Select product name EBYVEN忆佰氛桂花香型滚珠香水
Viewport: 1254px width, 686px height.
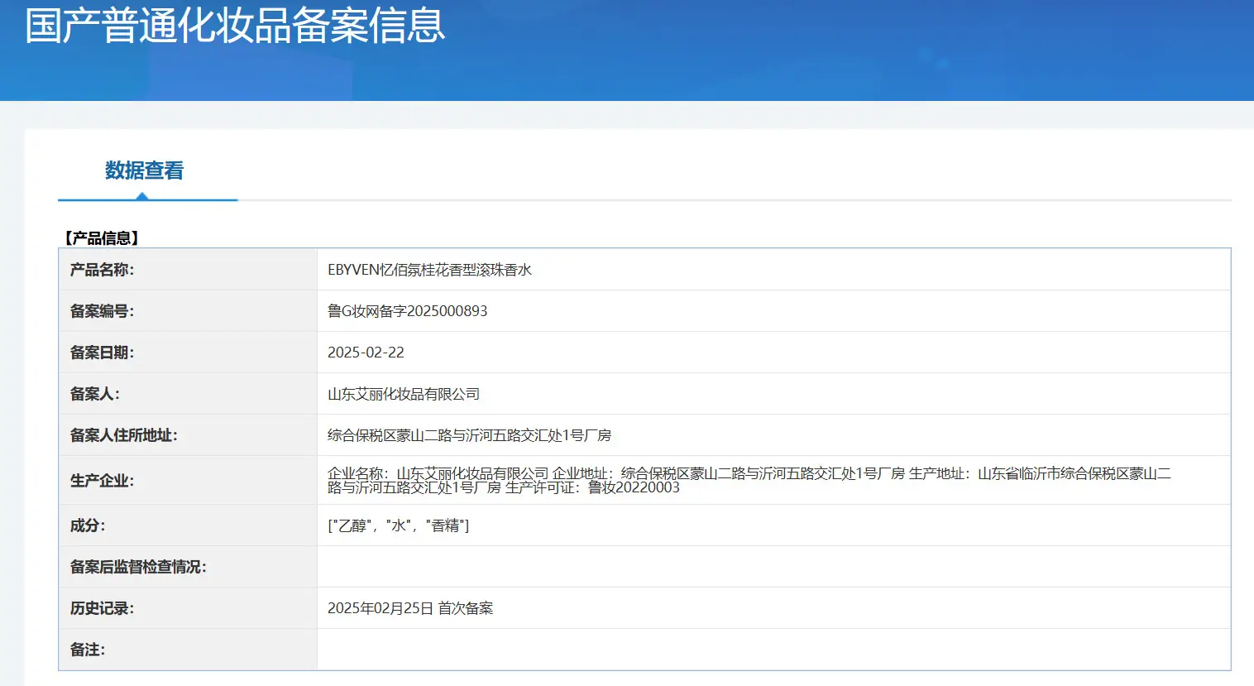[430, 270]
